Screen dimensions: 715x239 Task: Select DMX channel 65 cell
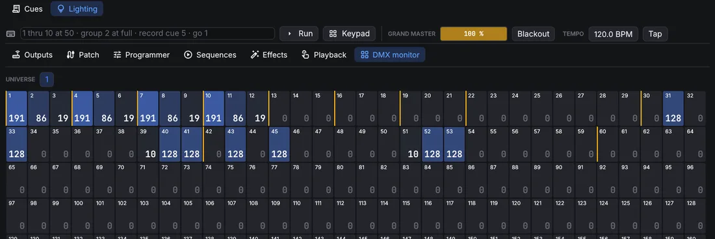click(17, 180)
